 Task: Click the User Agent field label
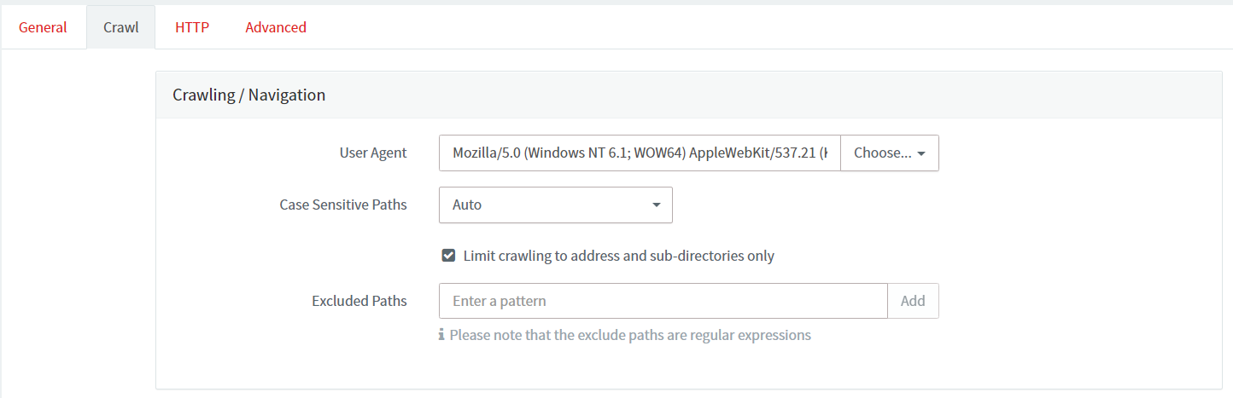(x=373, y=153)
